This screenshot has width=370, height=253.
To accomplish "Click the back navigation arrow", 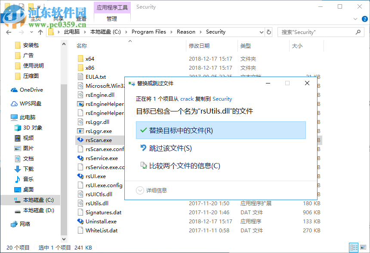I will pyautogui.click(x=9, y=32).
